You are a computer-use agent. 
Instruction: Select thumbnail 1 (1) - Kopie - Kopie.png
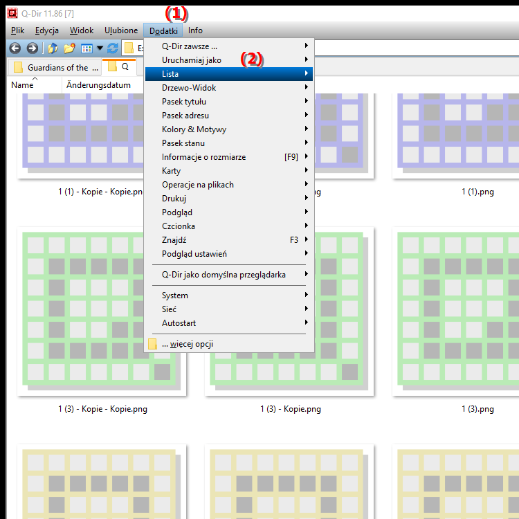tap(80, 136)
